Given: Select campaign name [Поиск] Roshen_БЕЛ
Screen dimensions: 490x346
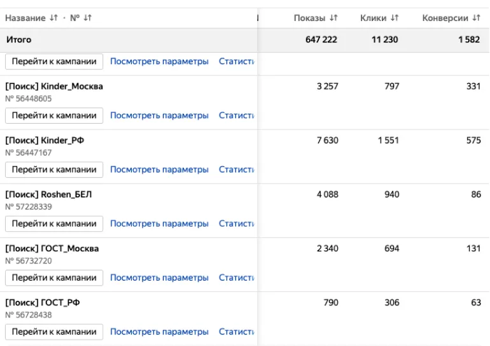Looking at the screenshot, I should 48,195.
